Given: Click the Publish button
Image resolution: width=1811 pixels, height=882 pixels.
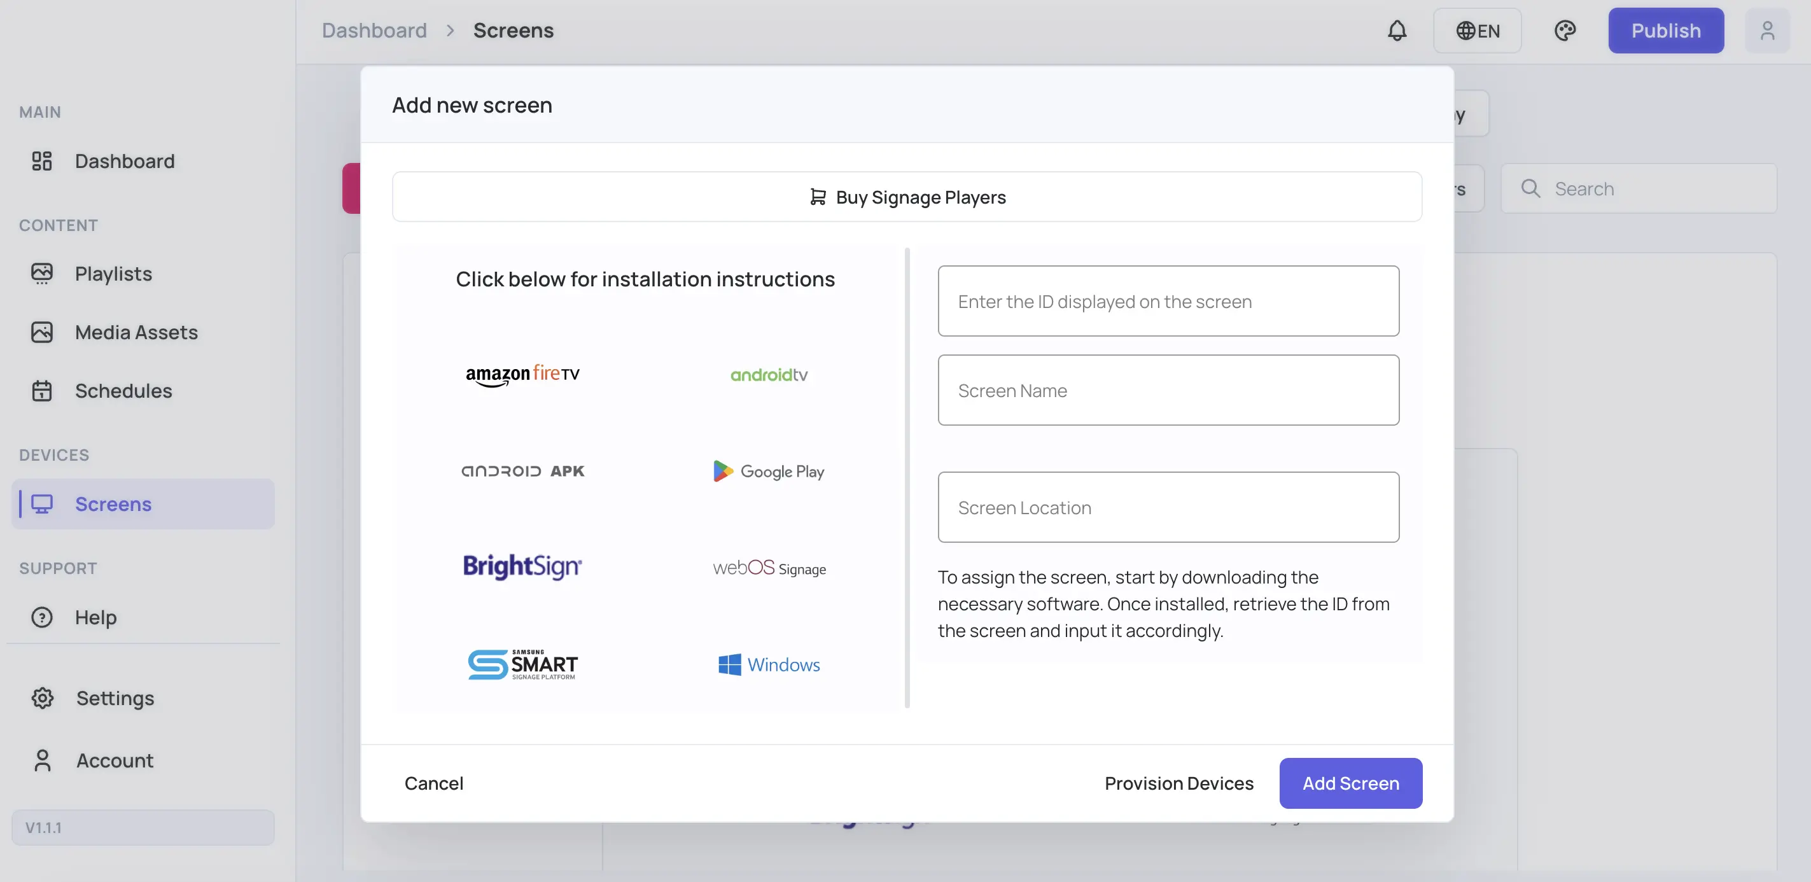Looking at the screenshot, I should tap(1665, 31).
